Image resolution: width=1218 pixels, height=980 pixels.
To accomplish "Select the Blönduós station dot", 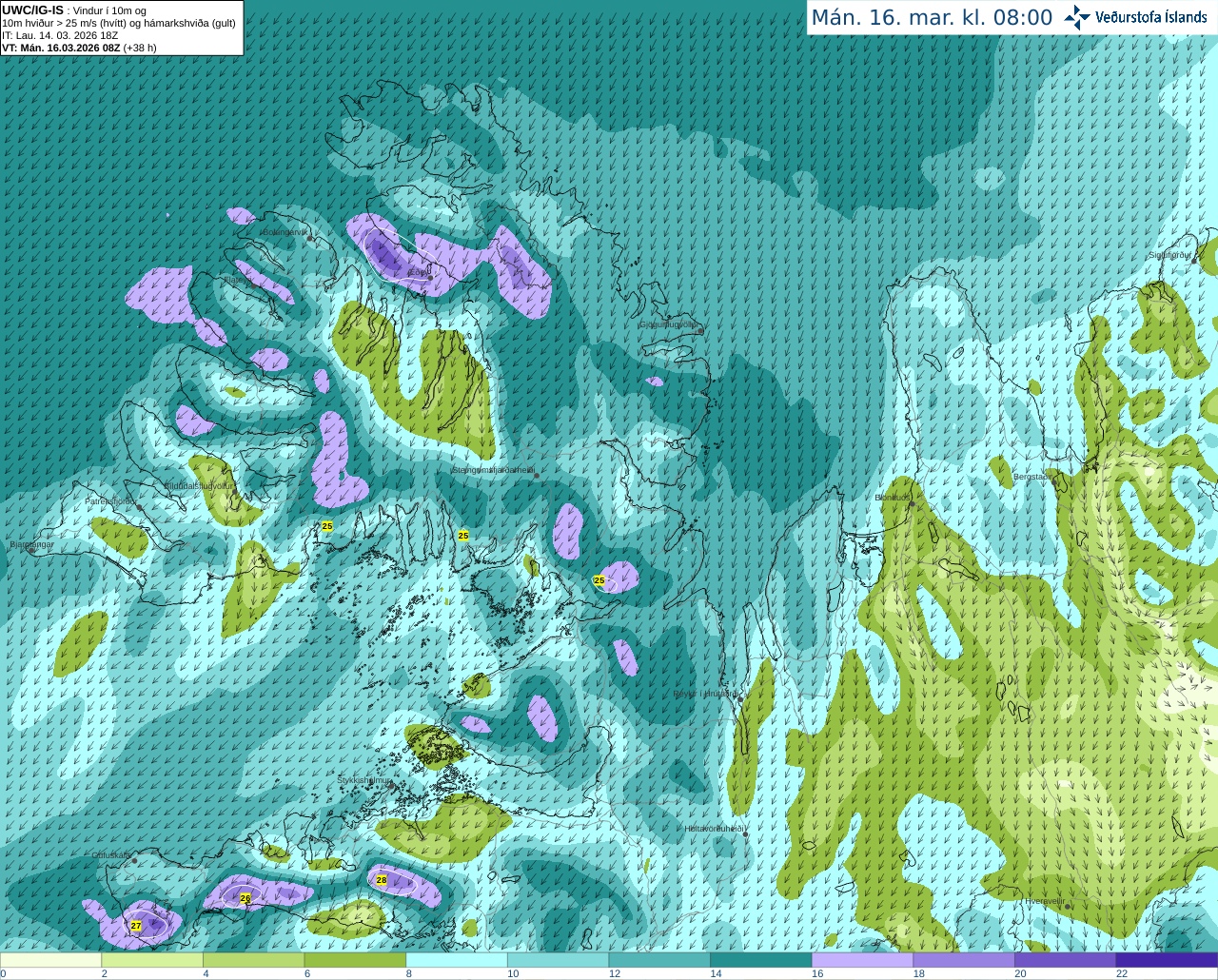I will coord(912,504).
